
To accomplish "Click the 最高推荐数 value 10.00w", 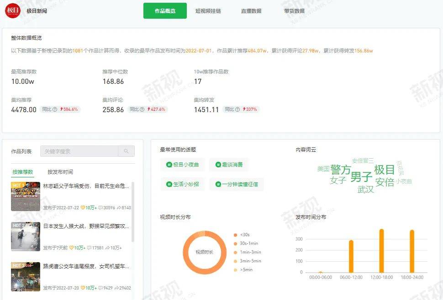I will coord(22,82).
